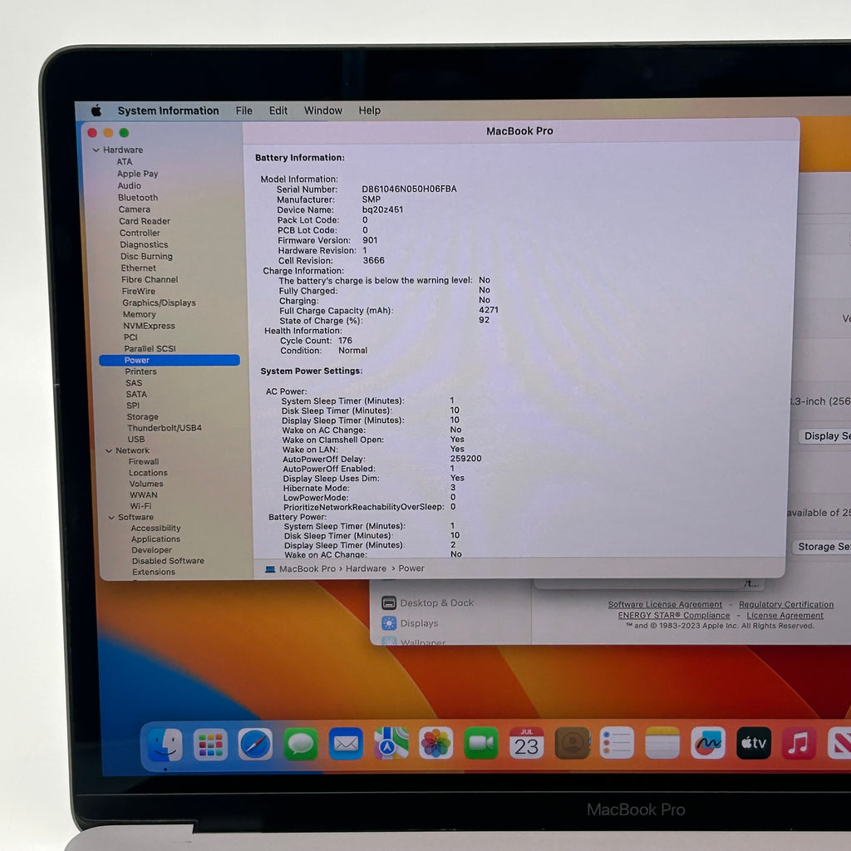Open Mail from the Dock
The width and height of the screenshot is (851, 851).
click(x=346, y=744)
